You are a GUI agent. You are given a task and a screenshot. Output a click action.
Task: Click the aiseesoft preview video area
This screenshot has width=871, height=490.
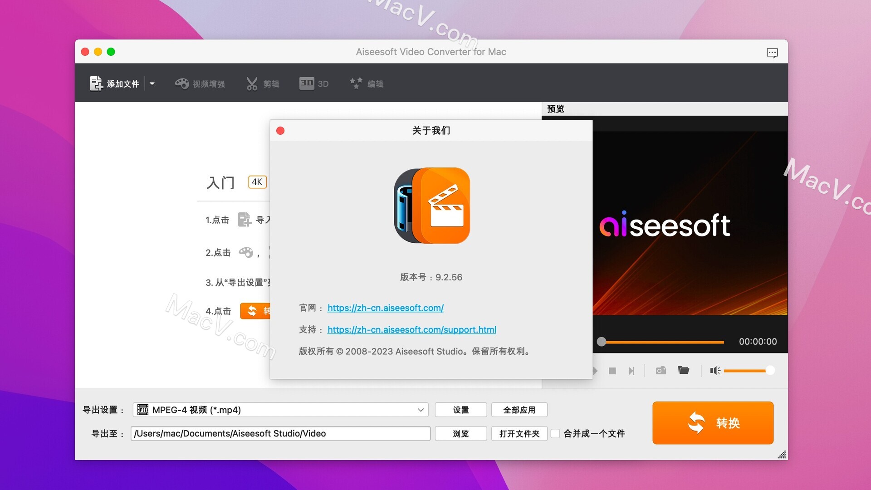click(x=690, y=223)
